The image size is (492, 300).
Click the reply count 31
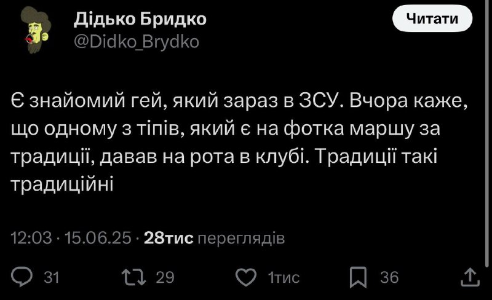point(52,277)
